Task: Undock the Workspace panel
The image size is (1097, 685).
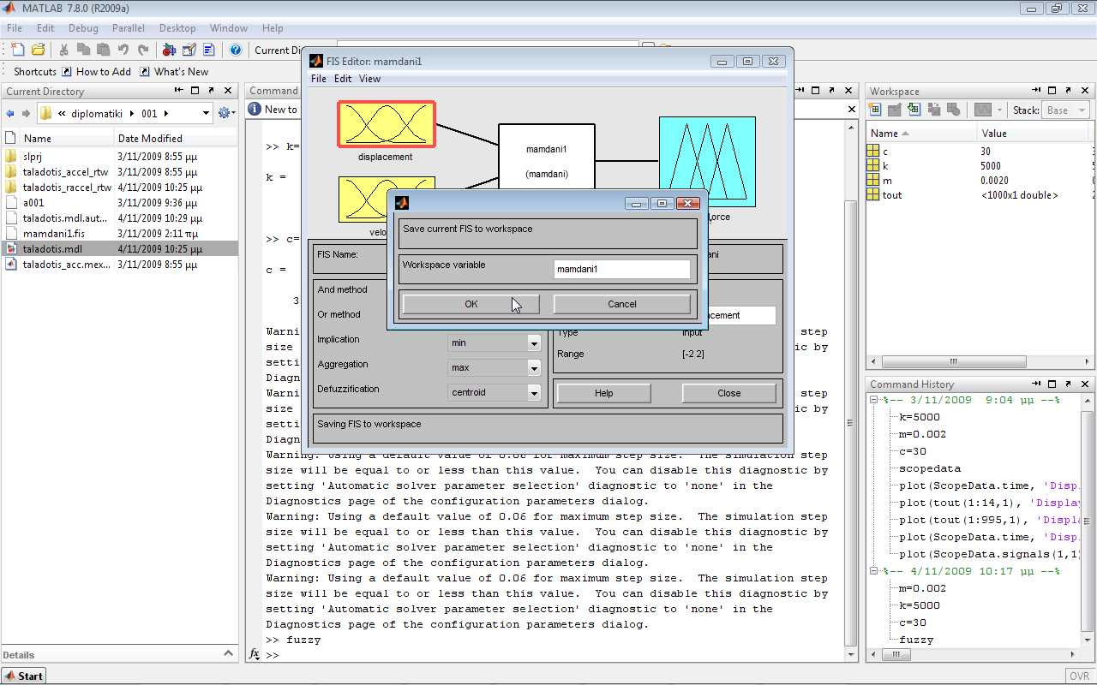Action: click(1068, 90)
